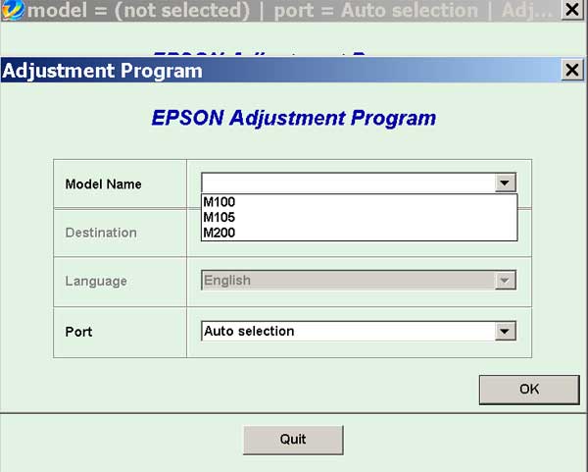
Task: Click the disabled Language dropdown arrow
Action: 505,280
